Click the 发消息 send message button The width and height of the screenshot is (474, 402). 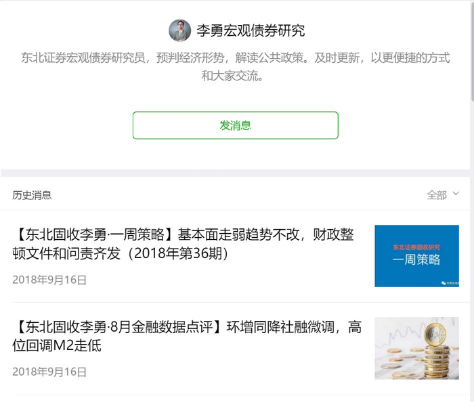point(235,125)
